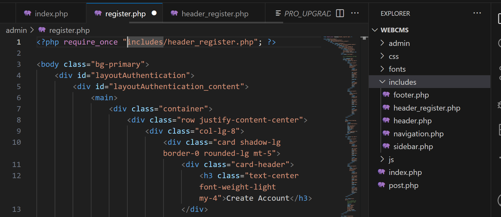Viewport: 501px width, 217px height.
Task: Switch to the header_register.php tab
Action: [215, 14]
